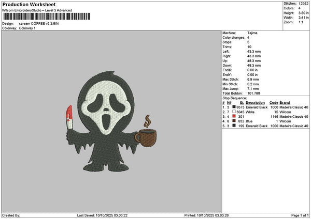Click the Stop Sequence label
Screen dimensions: 311x219
point(235,98)
